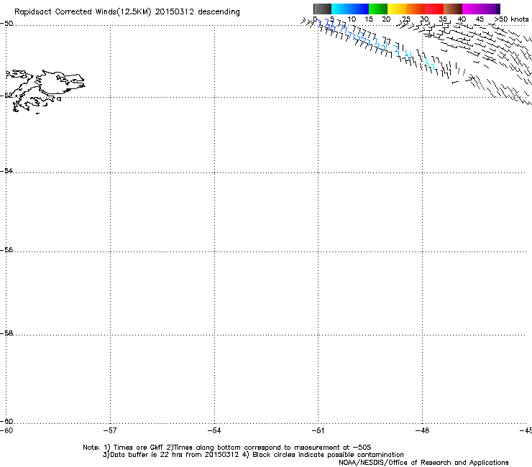Screen dimensions: 532x467
Task: Click the 'Black circles indicate possible contamination' note
Action: pyautogui.click(x=328, y=455)
